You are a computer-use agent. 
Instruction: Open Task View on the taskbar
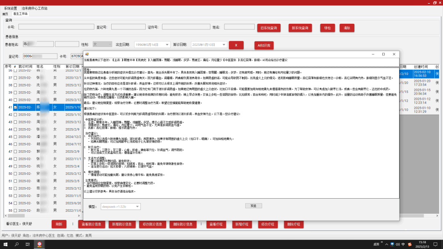[28, 244]
